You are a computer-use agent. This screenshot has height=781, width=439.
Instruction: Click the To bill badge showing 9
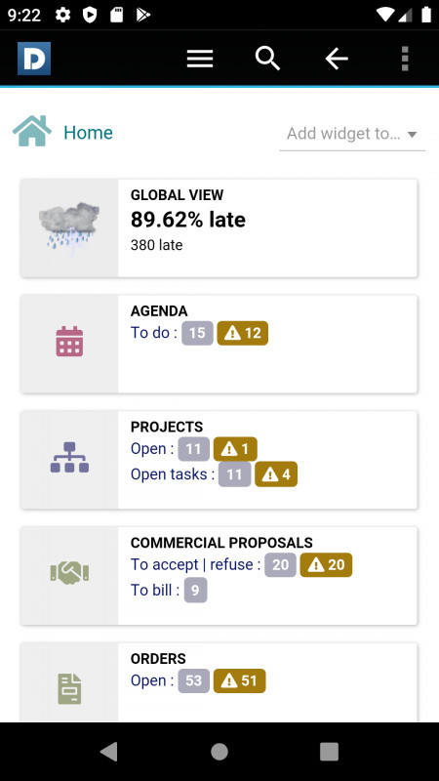click(196, 591)
